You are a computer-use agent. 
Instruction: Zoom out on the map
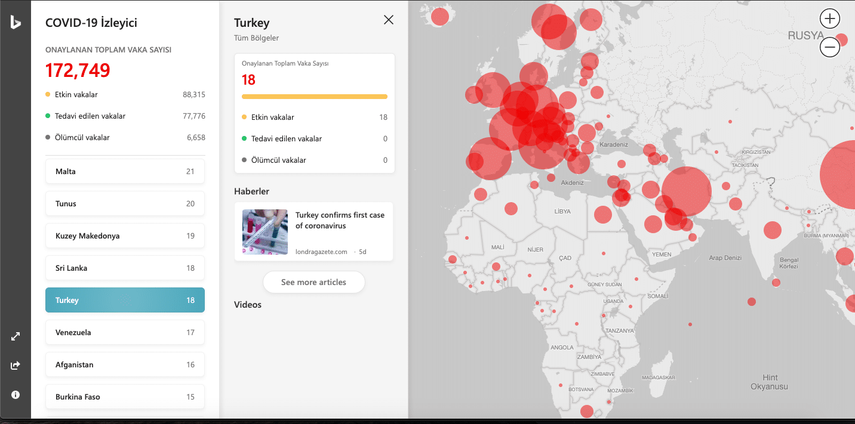[830, 47]
